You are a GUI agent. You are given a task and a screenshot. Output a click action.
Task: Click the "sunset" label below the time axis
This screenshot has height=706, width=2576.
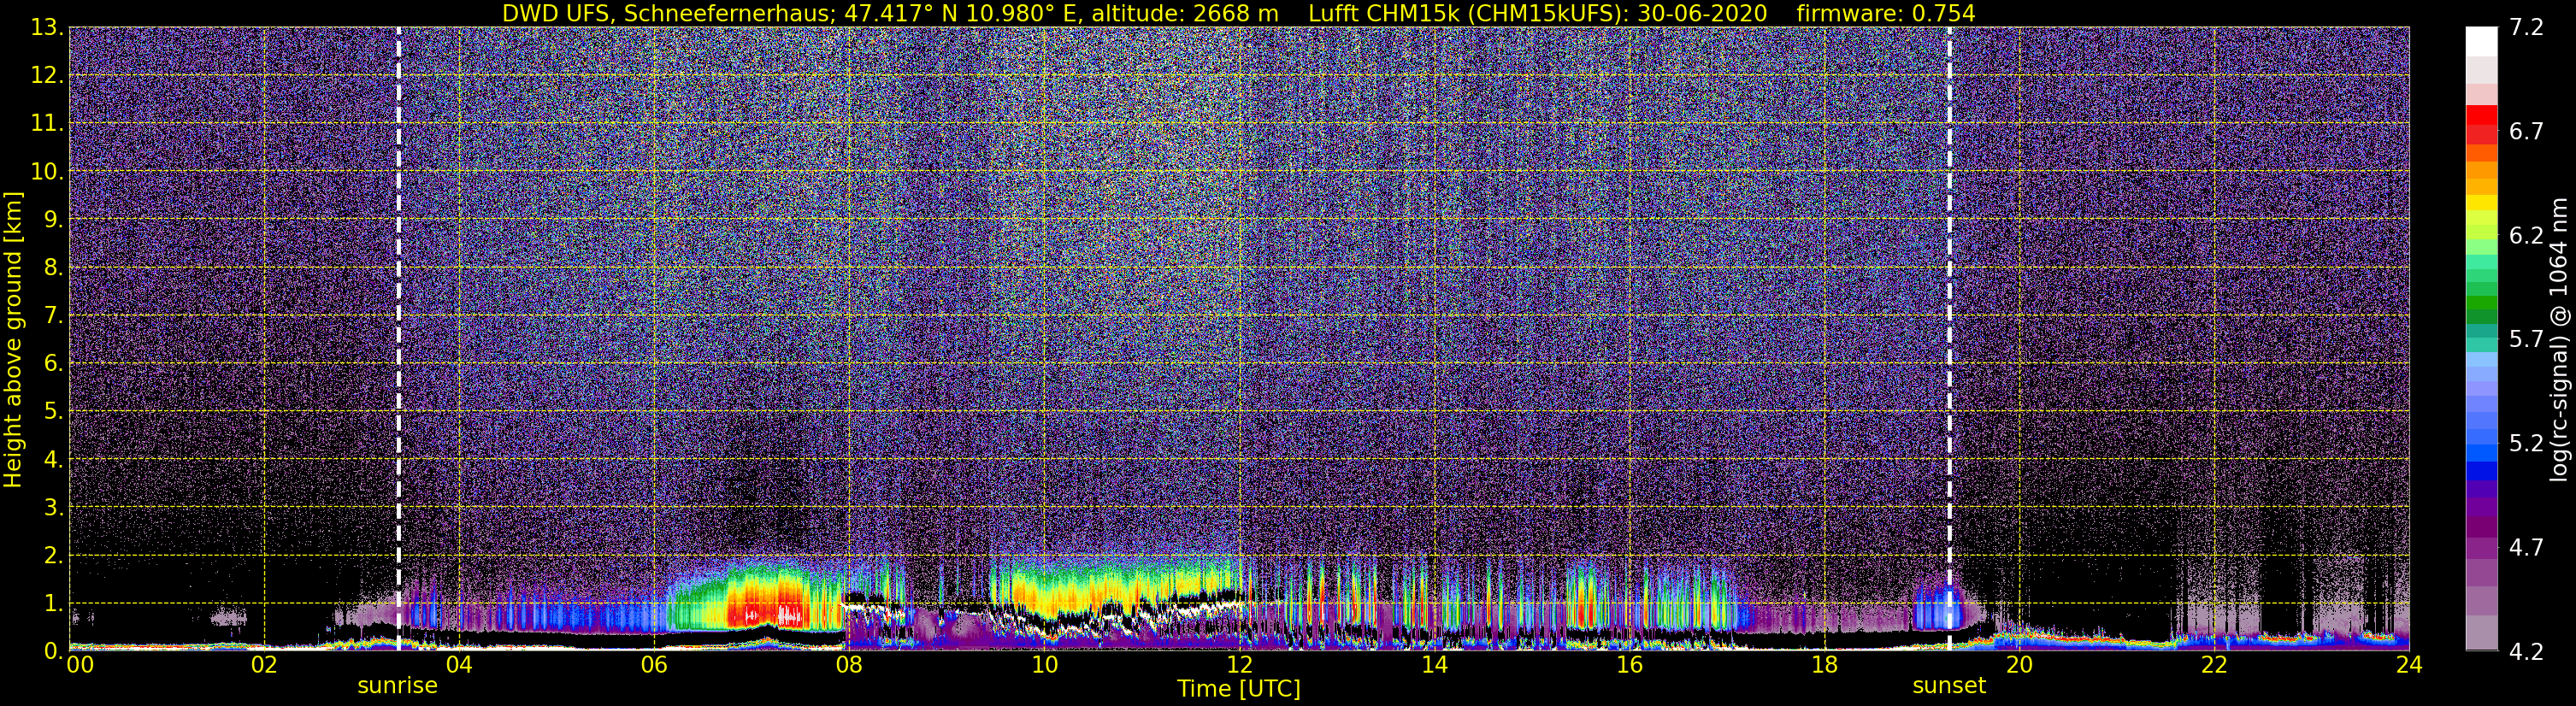click(x=1949, y=686)
